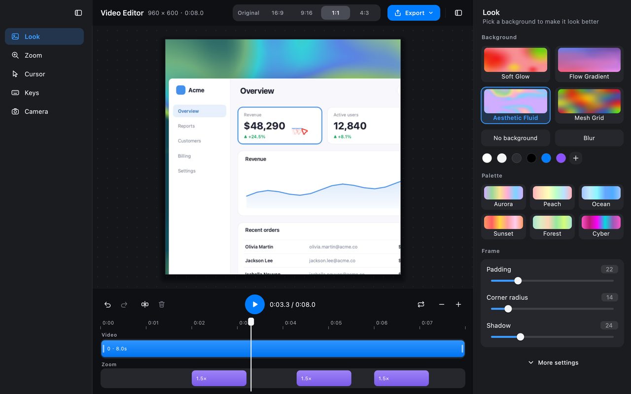Select the blue video clip 0 · 8.0s
631x394 pixels.
(283, 349)
